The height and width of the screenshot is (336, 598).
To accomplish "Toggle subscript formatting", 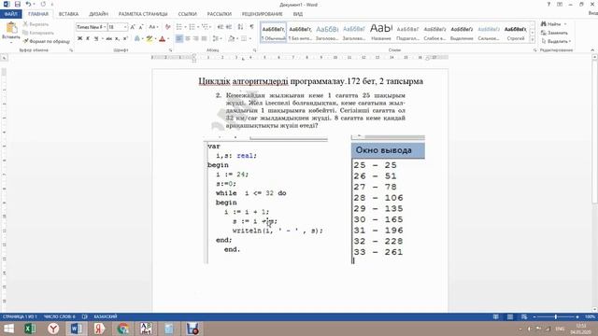I will (x=117, y=38).
